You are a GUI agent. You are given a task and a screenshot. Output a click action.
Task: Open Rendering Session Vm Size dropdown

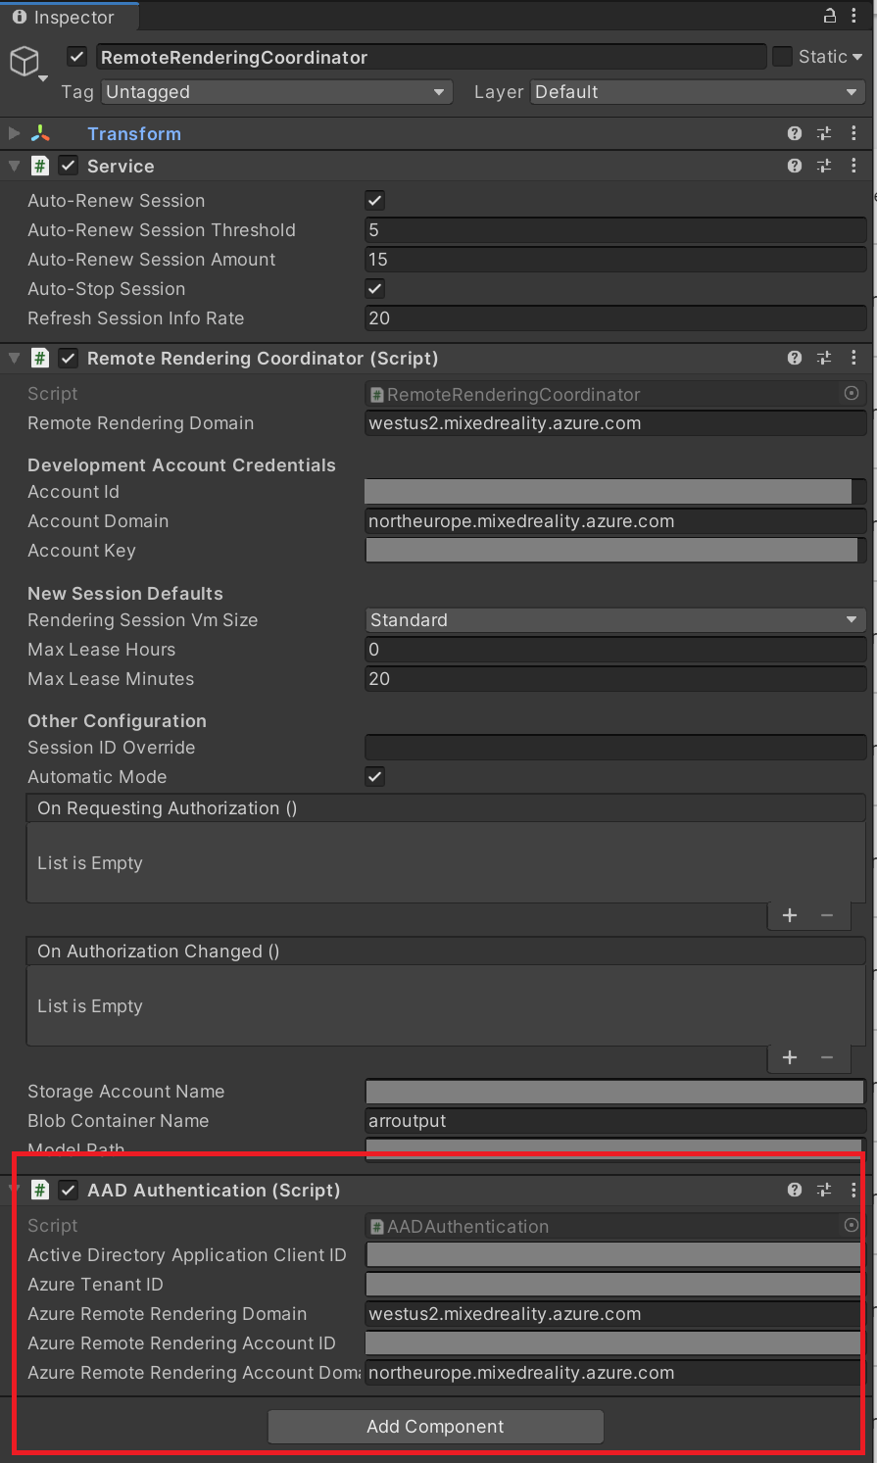(x=615, y=619)
